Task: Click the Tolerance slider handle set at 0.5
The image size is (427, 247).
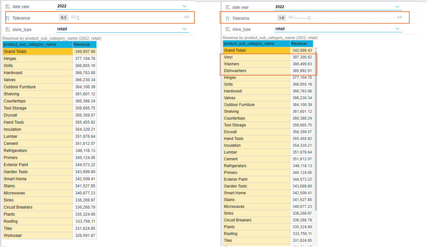Action: point(78,18)
